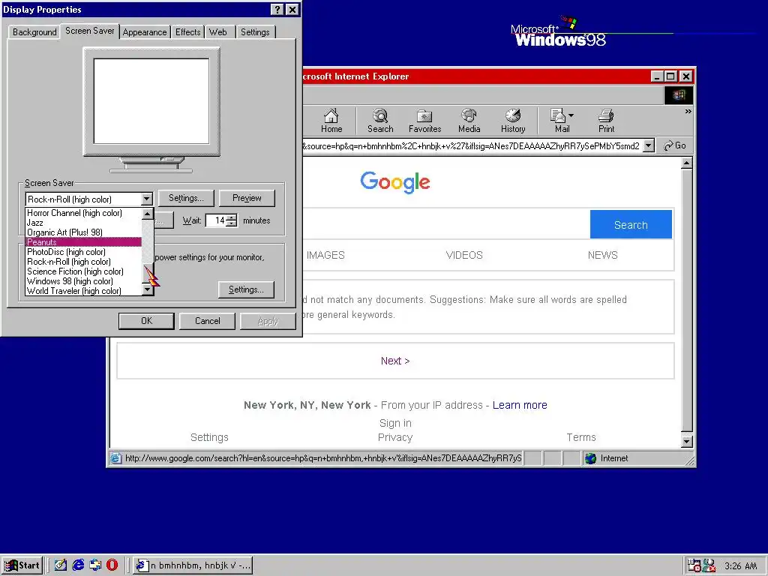Open the Start menu
The image size is (768, 576).
coord(22,565)
